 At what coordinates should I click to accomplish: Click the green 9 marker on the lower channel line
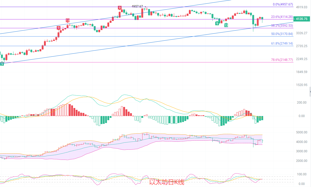tap(2, 63)
